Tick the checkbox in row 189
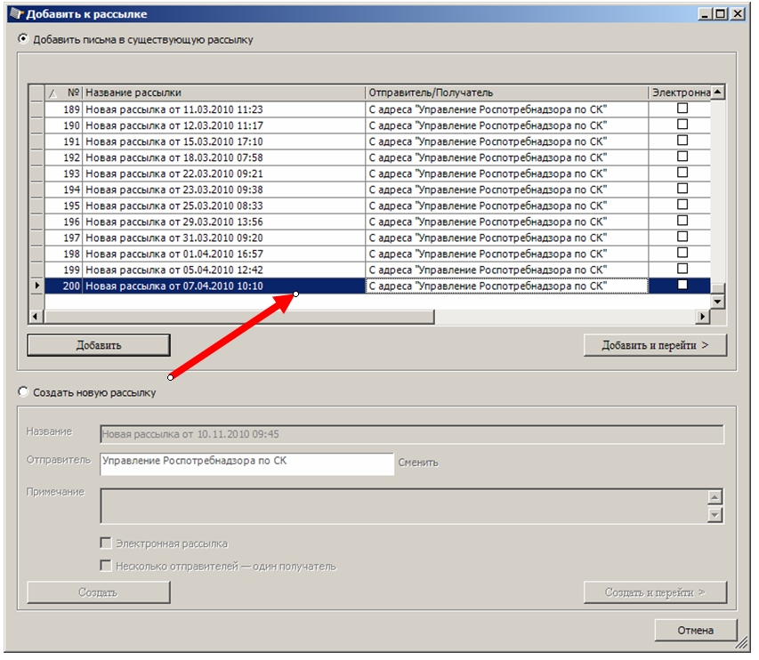 coord(682,109)
